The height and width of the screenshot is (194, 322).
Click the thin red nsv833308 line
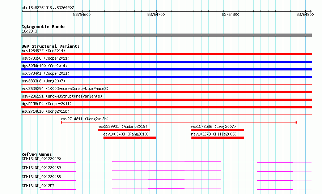tap(166, 84)
